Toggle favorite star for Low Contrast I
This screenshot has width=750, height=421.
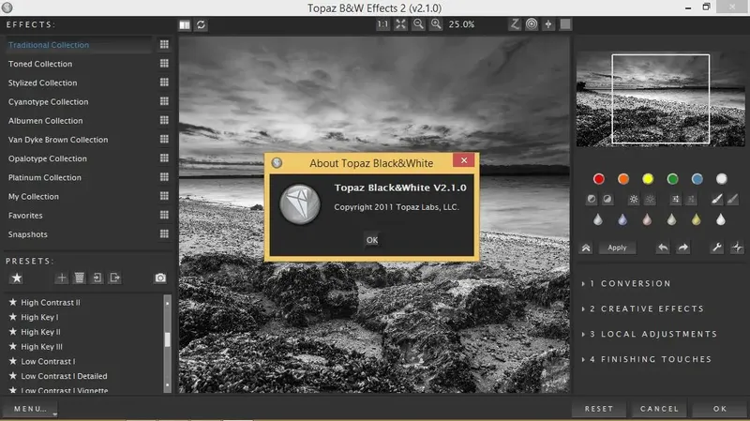pos(13,361)
